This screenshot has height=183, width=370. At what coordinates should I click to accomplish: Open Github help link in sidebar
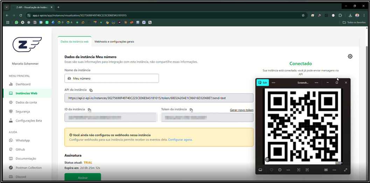coord(20,149)
